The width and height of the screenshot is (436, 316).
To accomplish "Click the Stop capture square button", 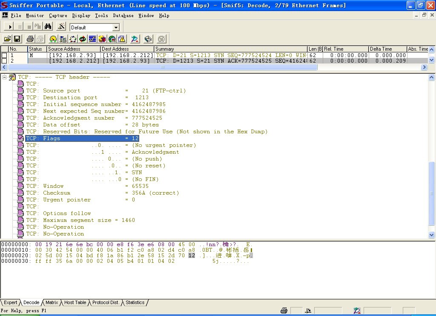I will [29, 27].
